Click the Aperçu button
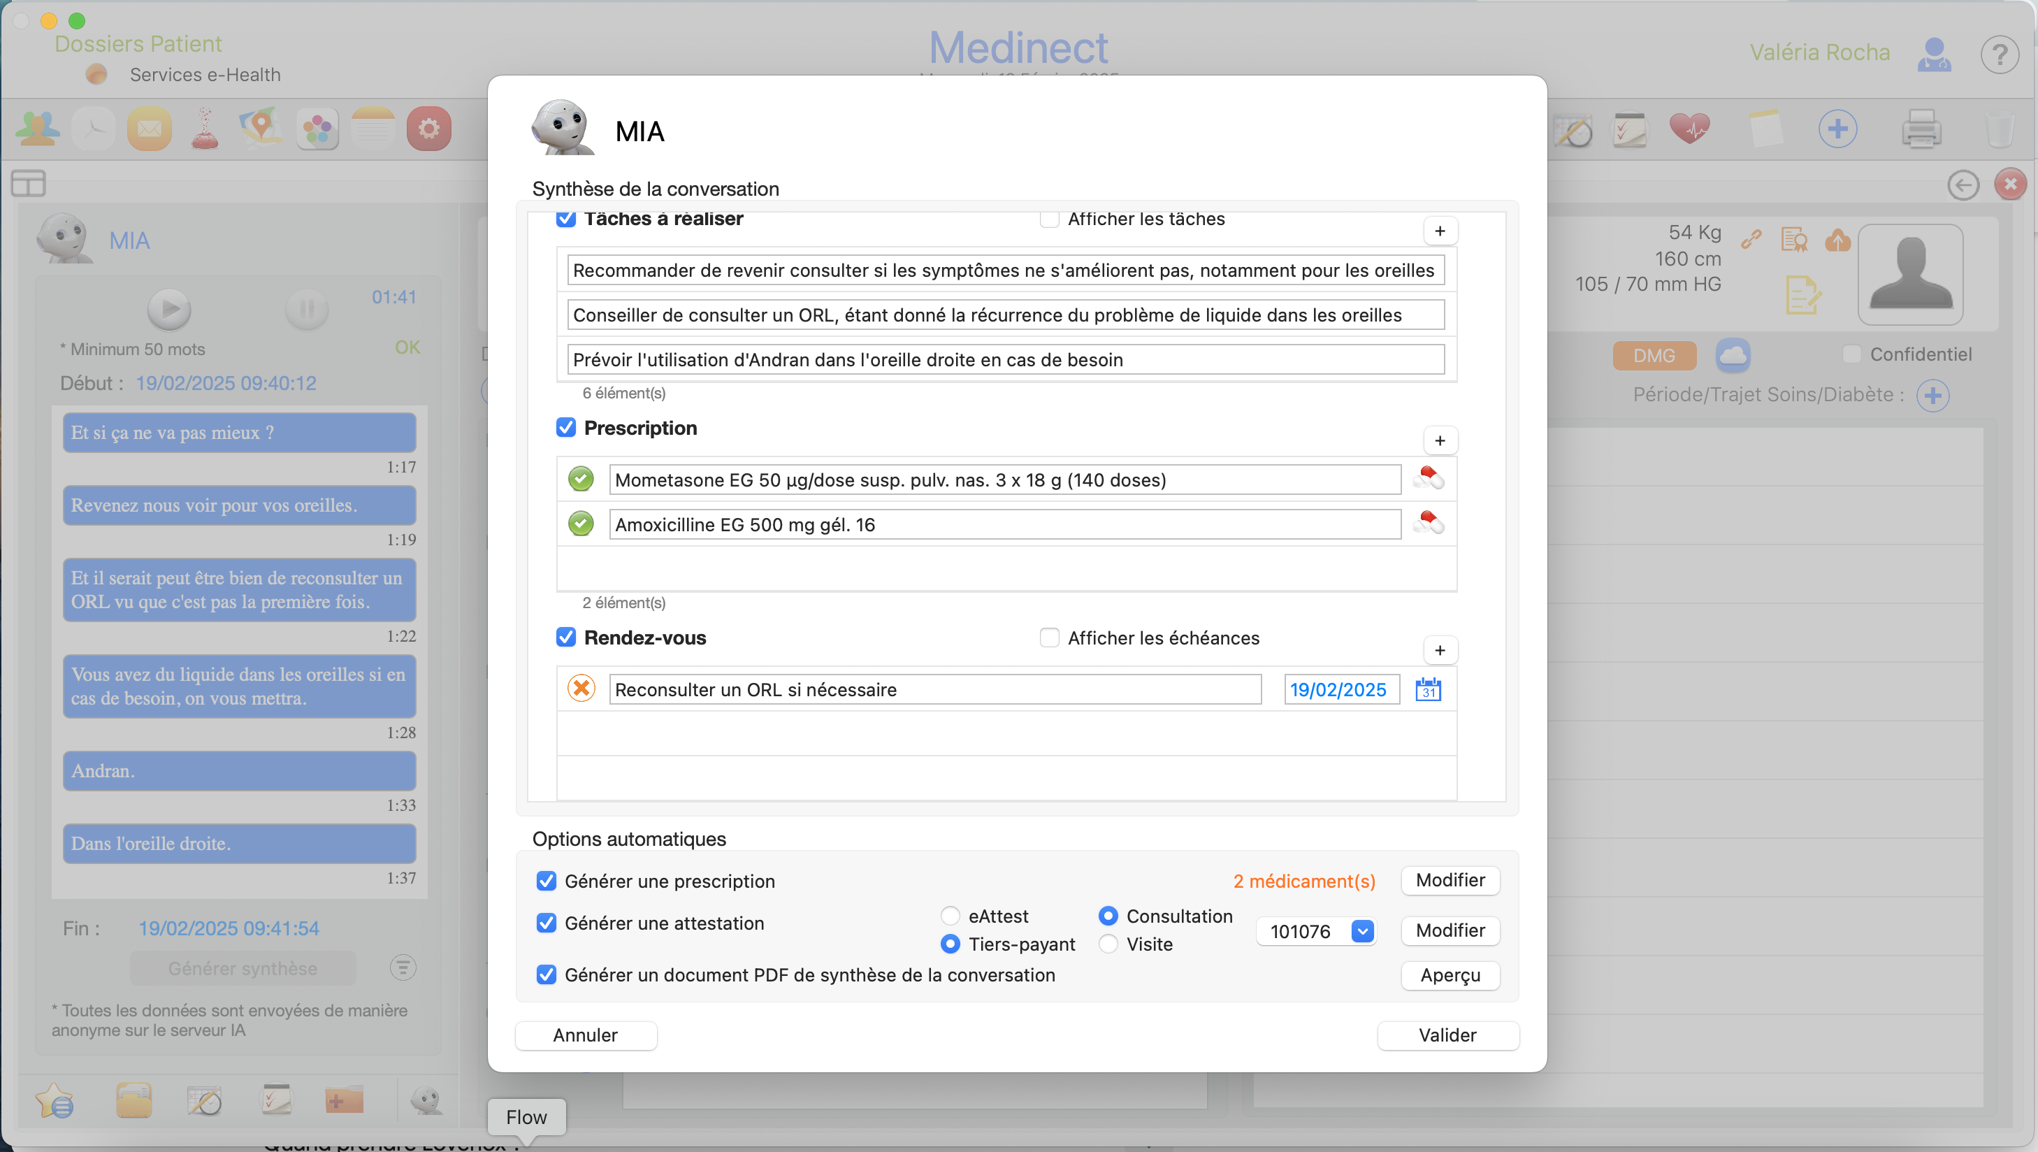The width and height of the screenshot is (2038, 1152). pos(1450,974)
